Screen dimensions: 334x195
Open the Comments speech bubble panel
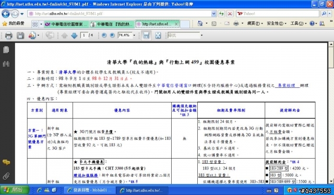click(x=6, y=163)
